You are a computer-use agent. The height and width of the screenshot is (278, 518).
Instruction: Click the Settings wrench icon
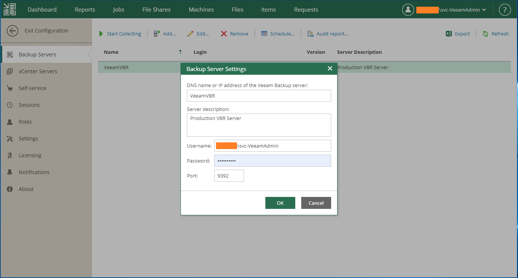[10, 139]
